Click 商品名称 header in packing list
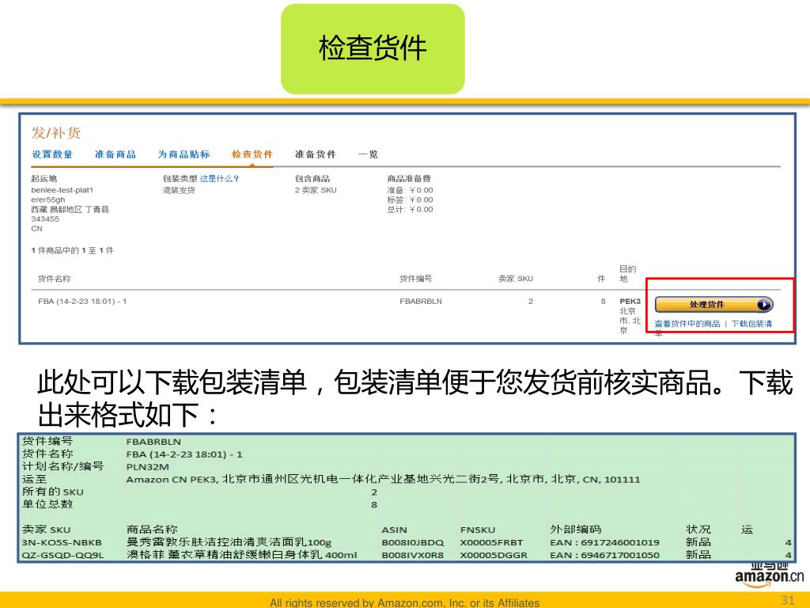The width and height of the screenshot is (810, 608). point(152,530)
